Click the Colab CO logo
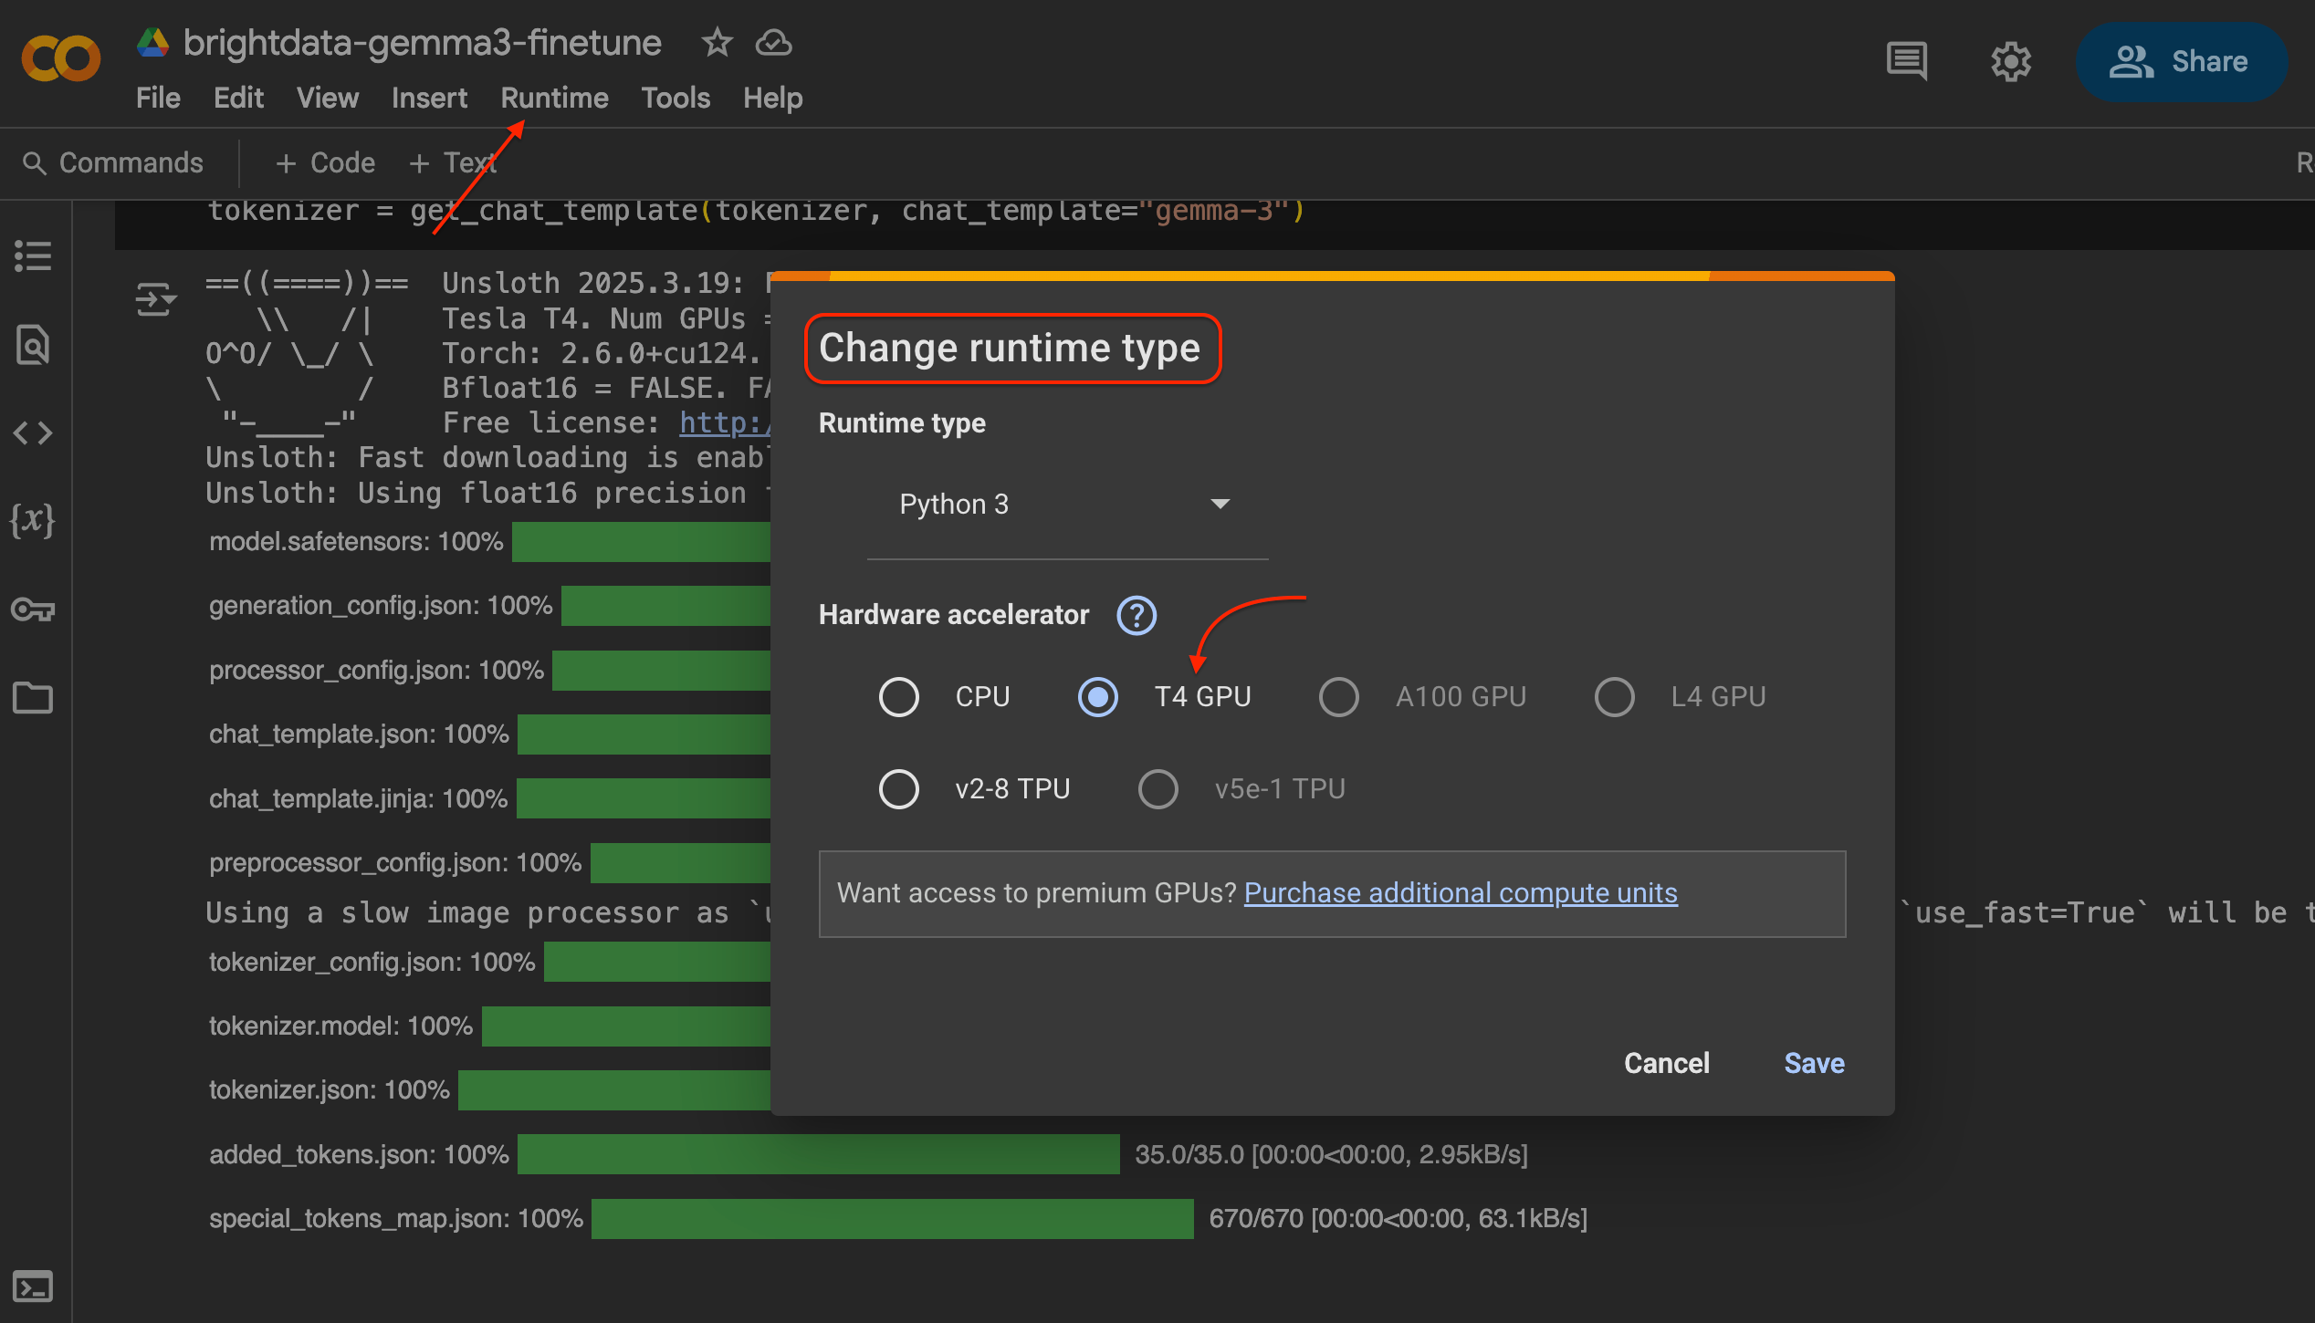The height and width of the screenshot is (1323, 2315). [60, 59]
